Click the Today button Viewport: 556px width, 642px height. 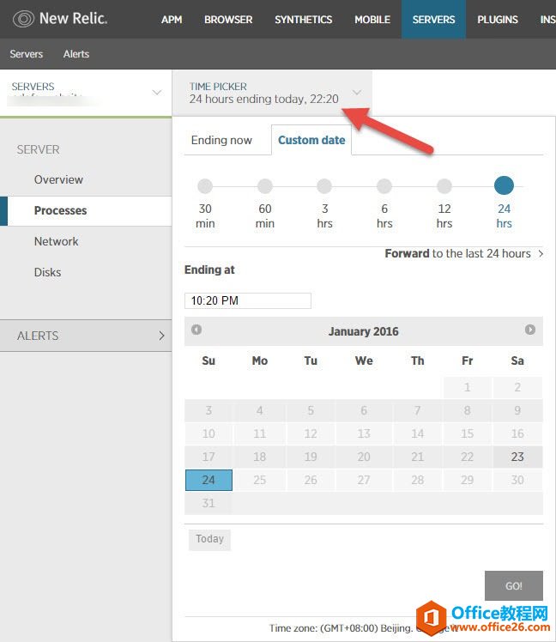pos(209,539)
